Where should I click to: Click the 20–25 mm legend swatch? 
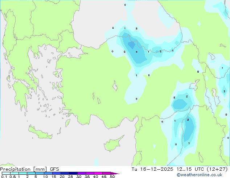[65, 173]
